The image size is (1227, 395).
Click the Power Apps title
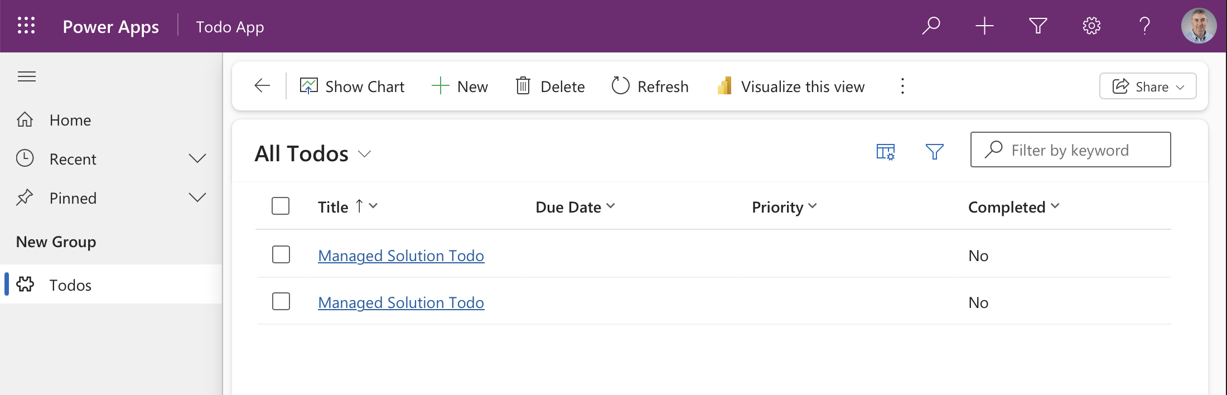pyautogui.click(x=111, y=27)
